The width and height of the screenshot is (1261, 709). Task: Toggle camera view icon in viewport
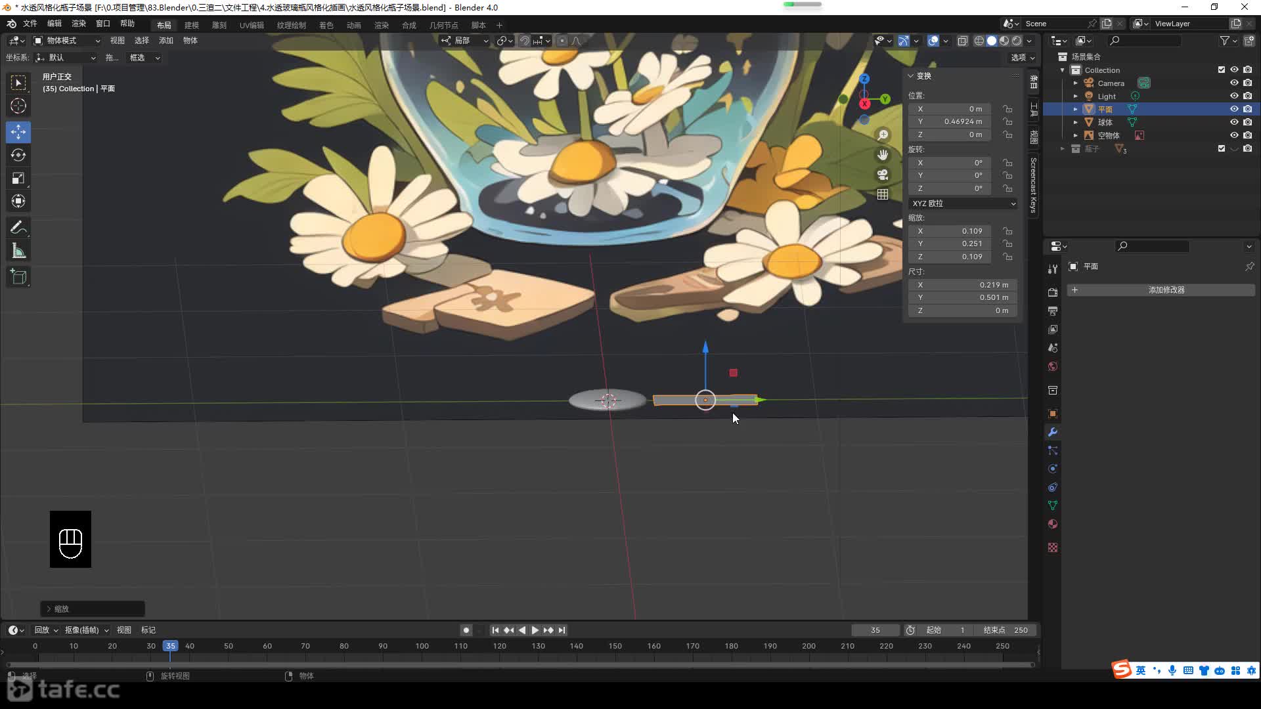tap(883, 175)
